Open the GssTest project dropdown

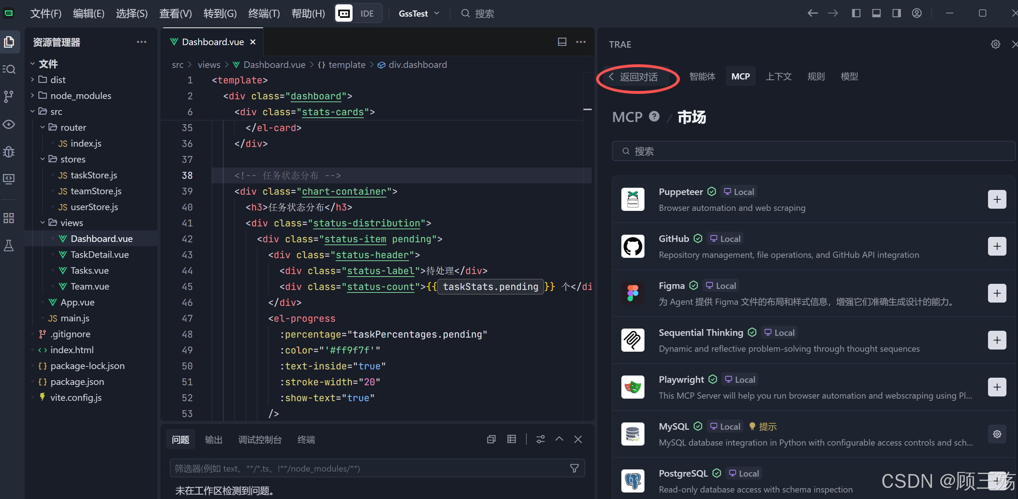point(418,13)
